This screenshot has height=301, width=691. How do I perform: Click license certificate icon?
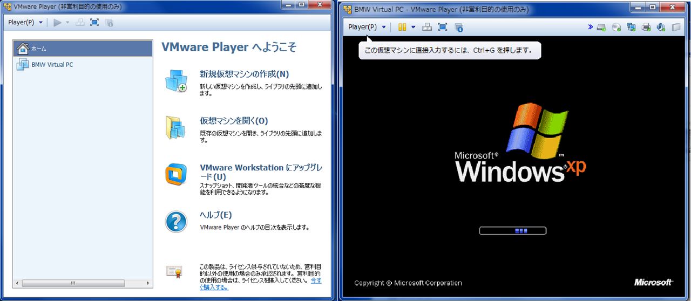tap(175, 272)
